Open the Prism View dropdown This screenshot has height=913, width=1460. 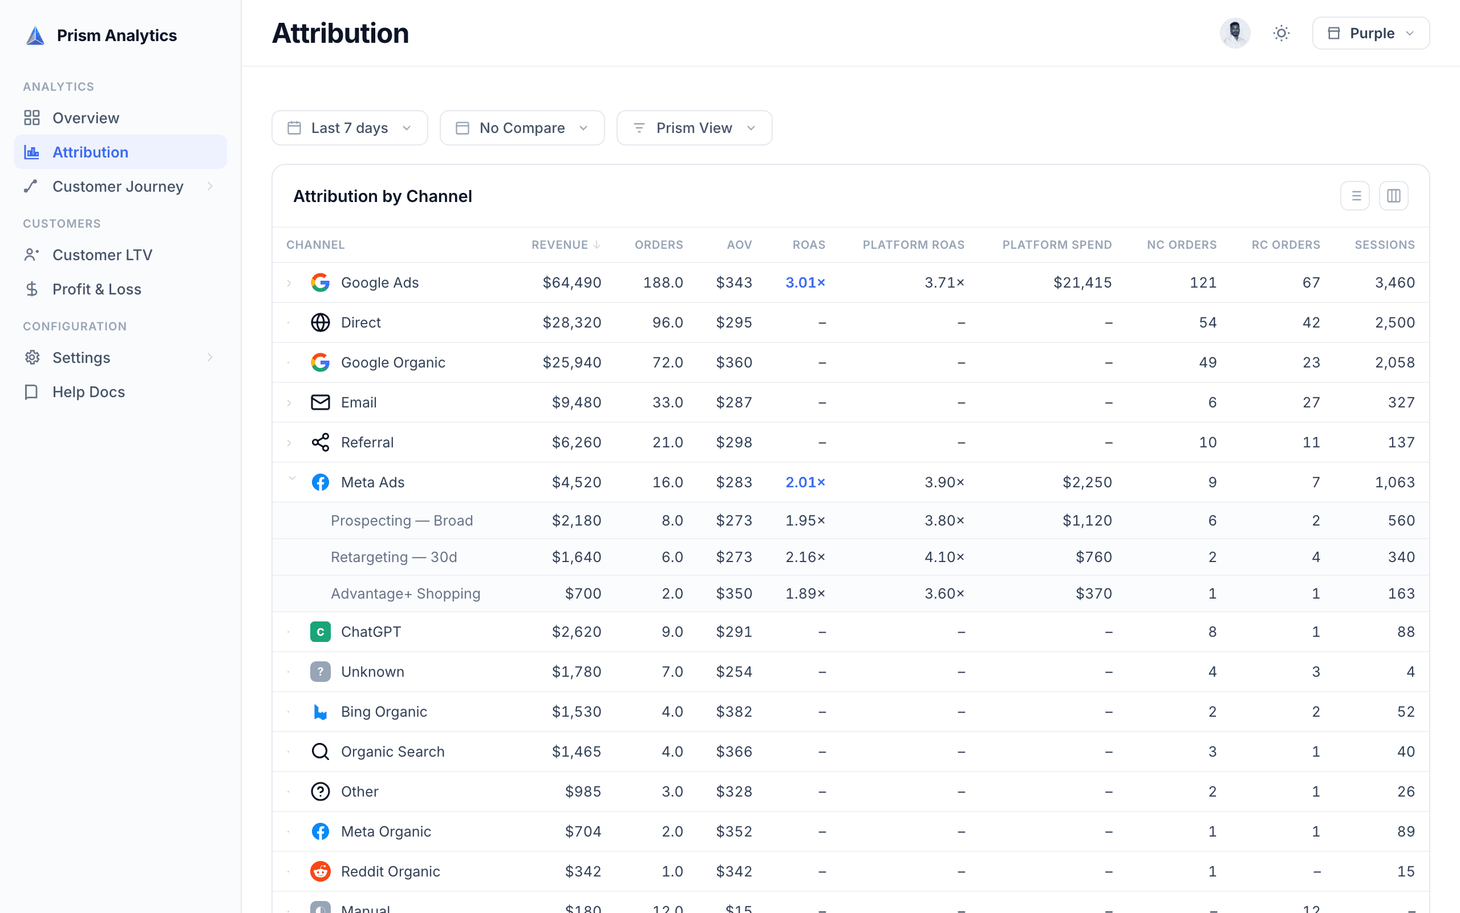point(695,128)
